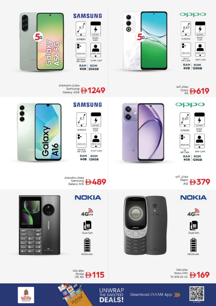216x306 pixels.
Task: Click the orange arrows beside Download INAAM App
Action: click(177, 295)
